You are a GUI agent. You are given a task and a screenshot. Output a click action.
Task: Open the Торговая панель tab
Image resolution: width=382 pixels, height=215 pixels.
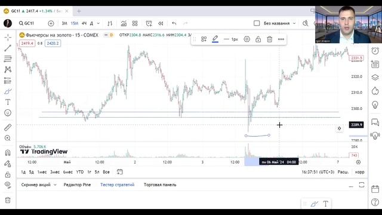[x=160, y=185]
